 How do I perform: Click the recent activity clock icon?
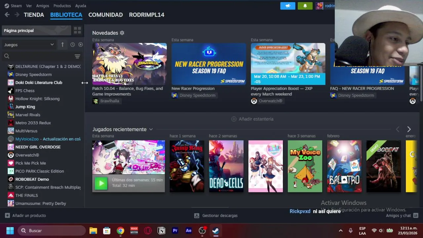click(72, 45)
